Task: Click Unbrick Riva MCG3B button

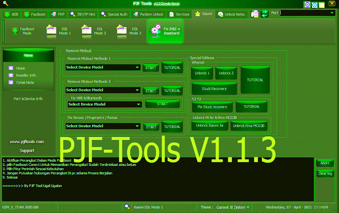Action: [x=248, y=126]
